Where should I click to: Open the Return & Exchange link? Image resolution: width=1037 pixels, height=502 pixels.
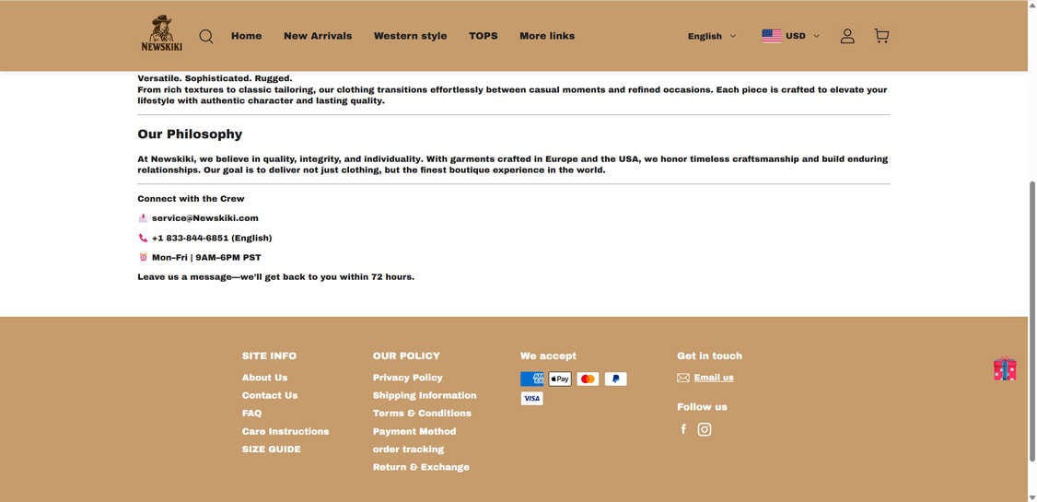[x=421, y=467]
